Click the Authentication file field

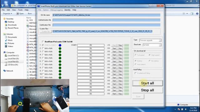click(106, 20)
